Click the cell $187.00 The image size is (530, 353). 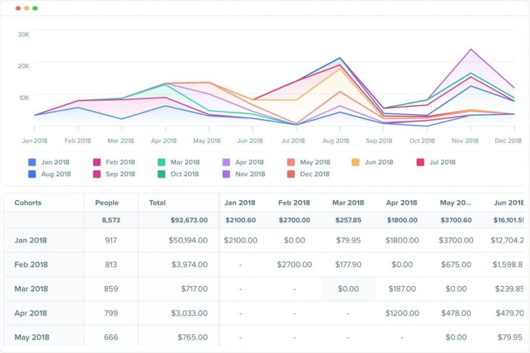click(402, 289)
